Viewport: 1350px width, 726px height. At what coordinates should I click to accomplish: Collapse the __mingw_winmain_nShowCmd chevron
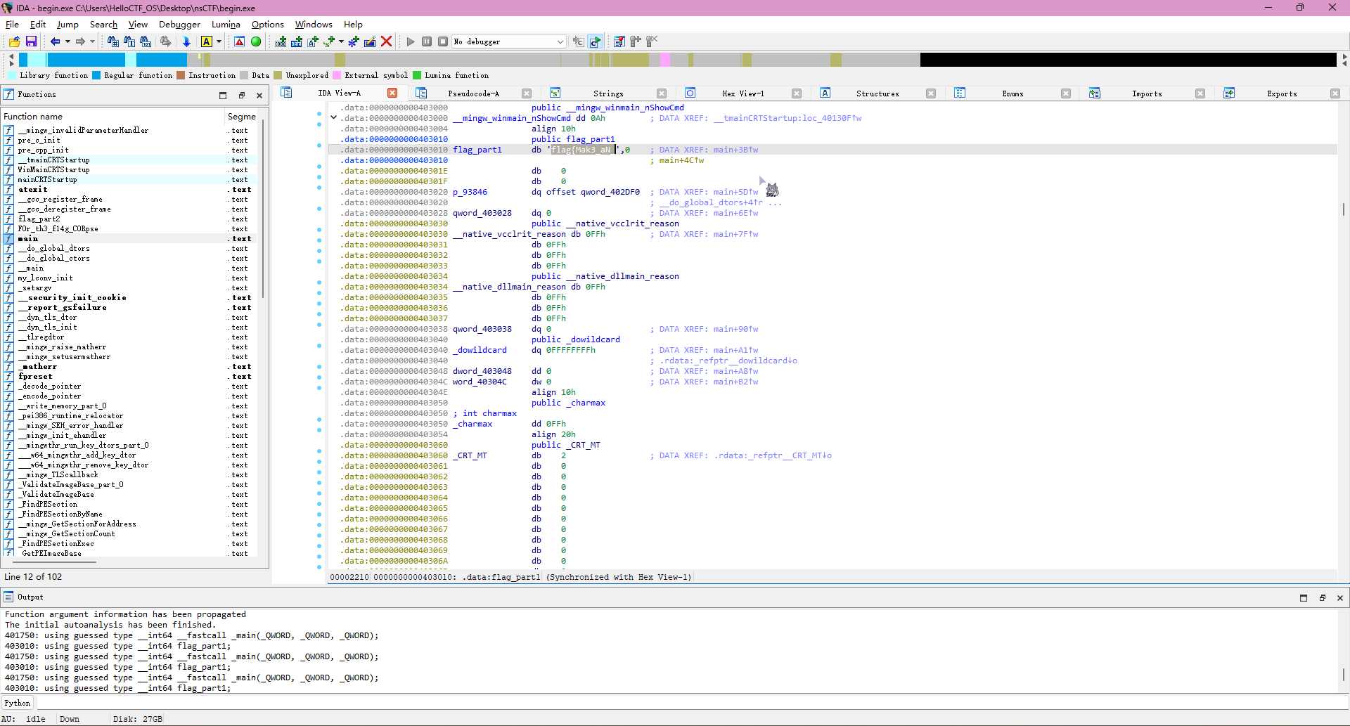(x=334, y=118)
